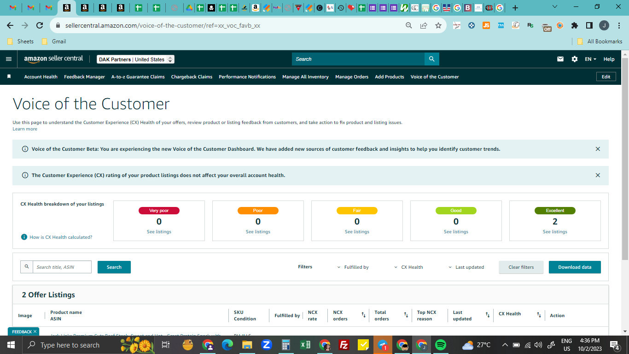Click info icon beside How is CX Health calculated

[x=24, y=237]
